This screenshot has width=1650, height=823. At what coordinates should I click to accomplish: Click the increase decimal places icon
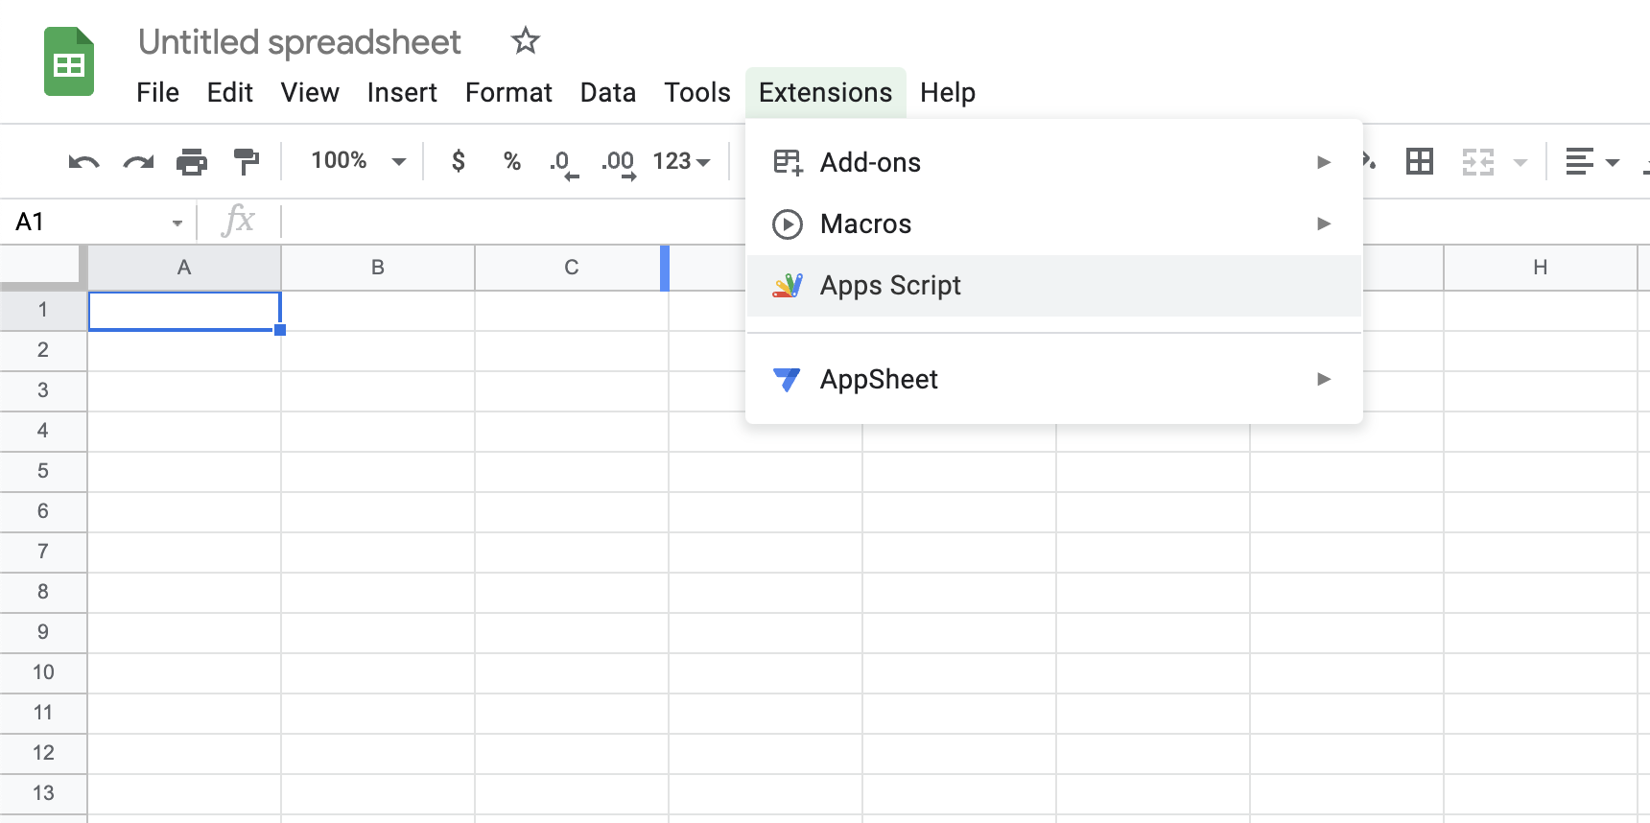tap(619, 162)
